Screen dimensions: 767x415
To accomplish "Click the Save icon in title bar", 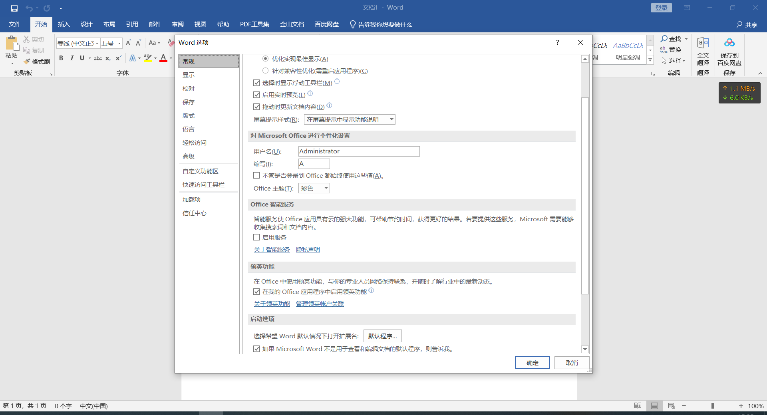I will (x=14, y=8).
